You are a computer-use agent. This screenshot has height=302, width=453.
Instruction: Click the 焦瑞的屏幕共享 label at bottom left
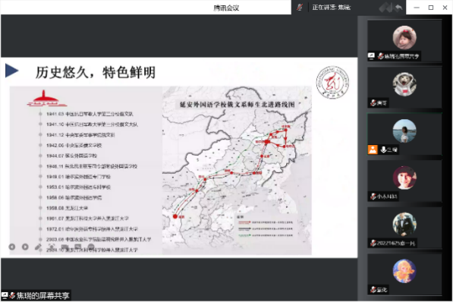click(42, 296)
